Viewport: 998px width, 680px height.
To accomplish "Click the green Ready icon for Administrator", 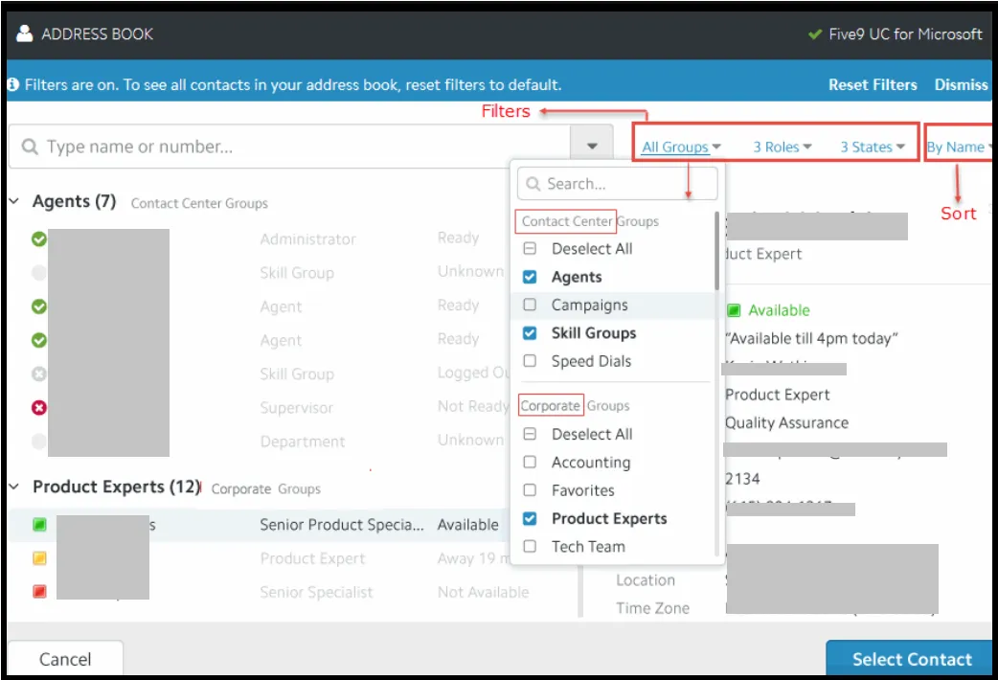I will point(39,239).
